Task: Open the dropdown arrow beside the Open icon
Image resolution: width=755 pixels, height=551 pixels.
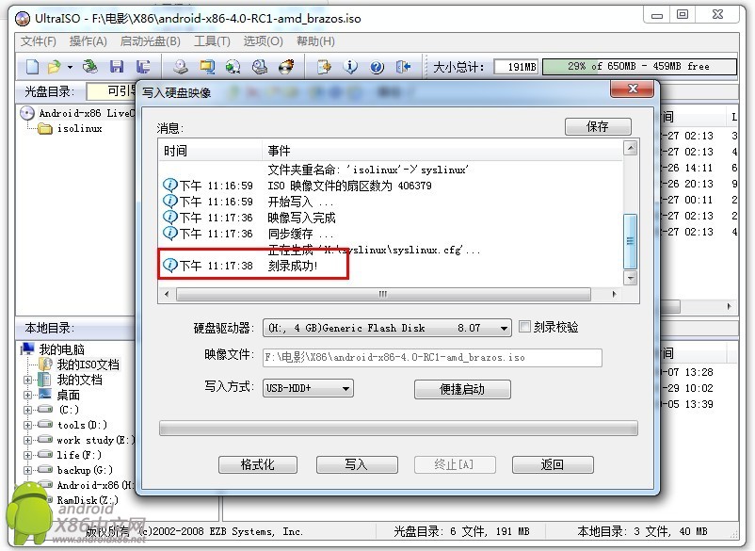Action: (71, 67)
